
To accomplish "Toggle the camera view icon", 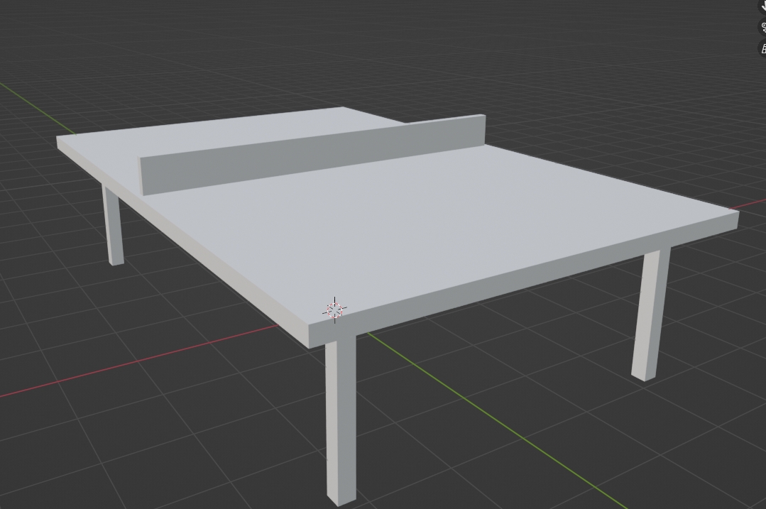I will tap(763, 28).
